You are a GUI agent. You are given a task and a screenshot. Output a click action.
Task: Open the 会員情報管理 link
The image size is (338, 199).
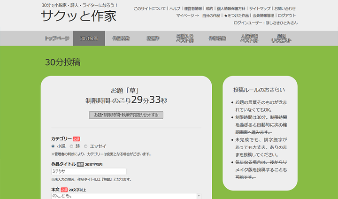263,15
